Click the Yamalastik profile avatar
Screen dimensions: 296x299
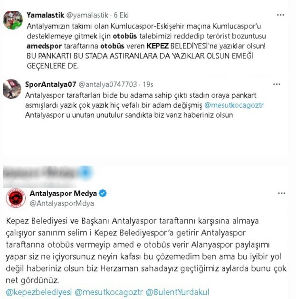click(13, 20)
